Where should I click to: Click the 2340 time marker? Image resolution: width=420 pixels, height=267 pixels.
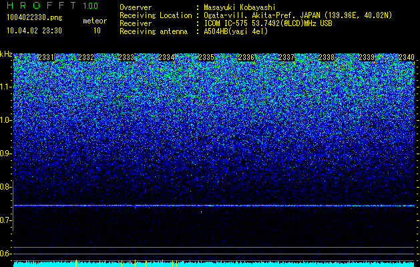click(x=407, y=57)
